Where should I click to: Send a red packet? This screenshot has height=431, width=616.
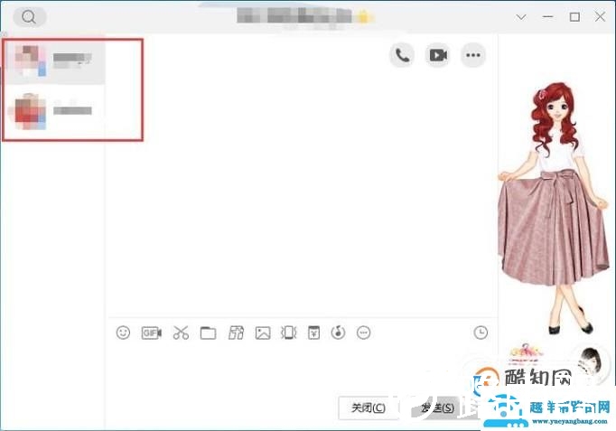click(313, 333)
